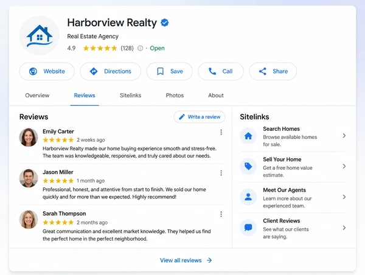Click 'Learn more about our experienced team.' text
This screenshot has width=365, height=275.
pyautogui.click(x=287, y=202)
